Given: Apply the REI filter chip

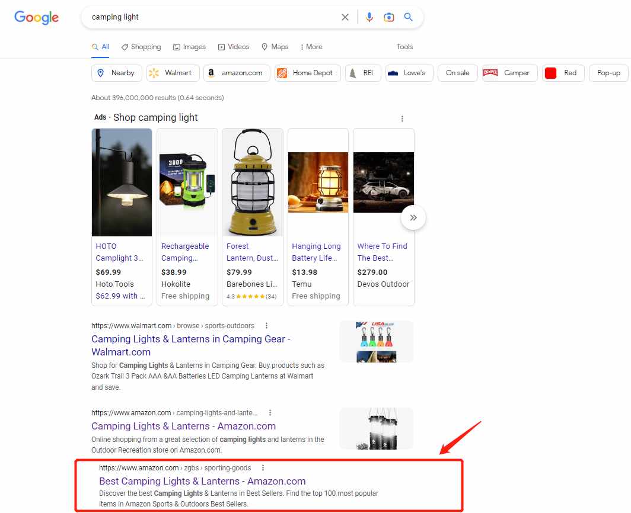Looking at the screenshot, I should point(363,73).
